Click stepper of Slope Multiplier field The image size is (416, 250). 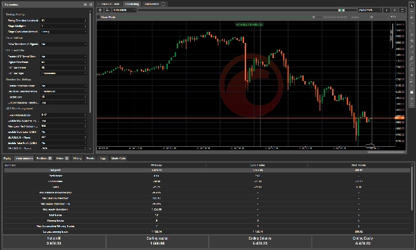click(85, 26)
